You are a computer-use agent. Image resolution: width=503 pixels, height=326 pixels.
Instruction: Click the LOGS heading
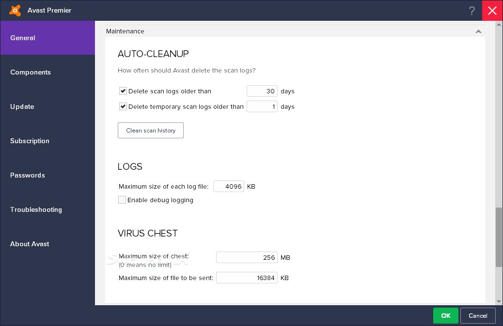(x=130, y=166)
